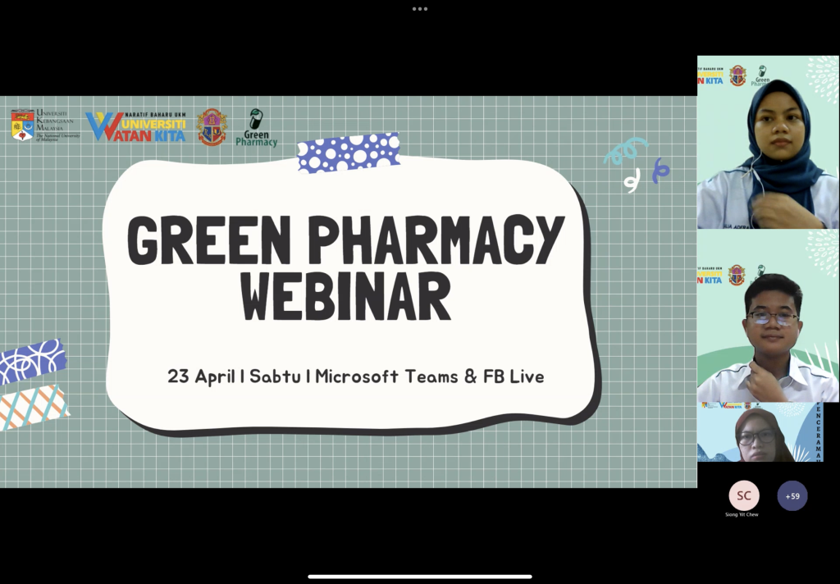Click the Universiti Watan Kita logo on slide
Image resolution: width=840 pixels, height=584 pixels.
136,126
